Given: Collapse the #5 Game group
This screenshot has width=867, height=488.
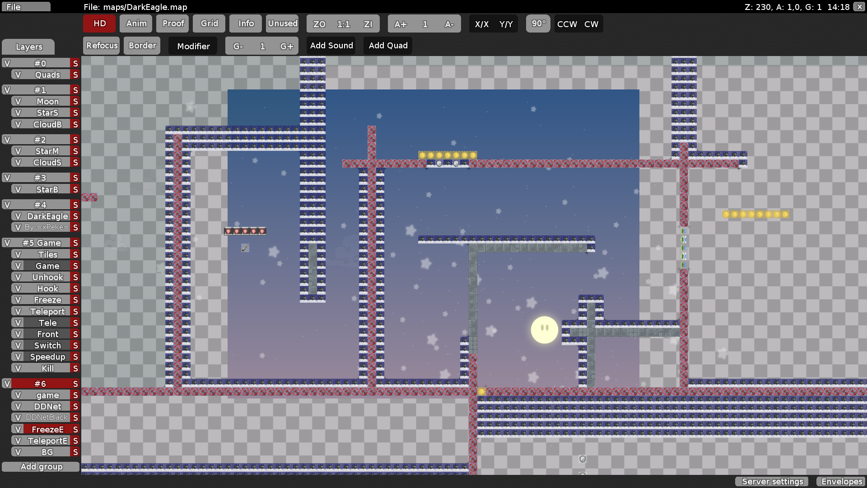Looking at the screenshot, I should (42, 243).
